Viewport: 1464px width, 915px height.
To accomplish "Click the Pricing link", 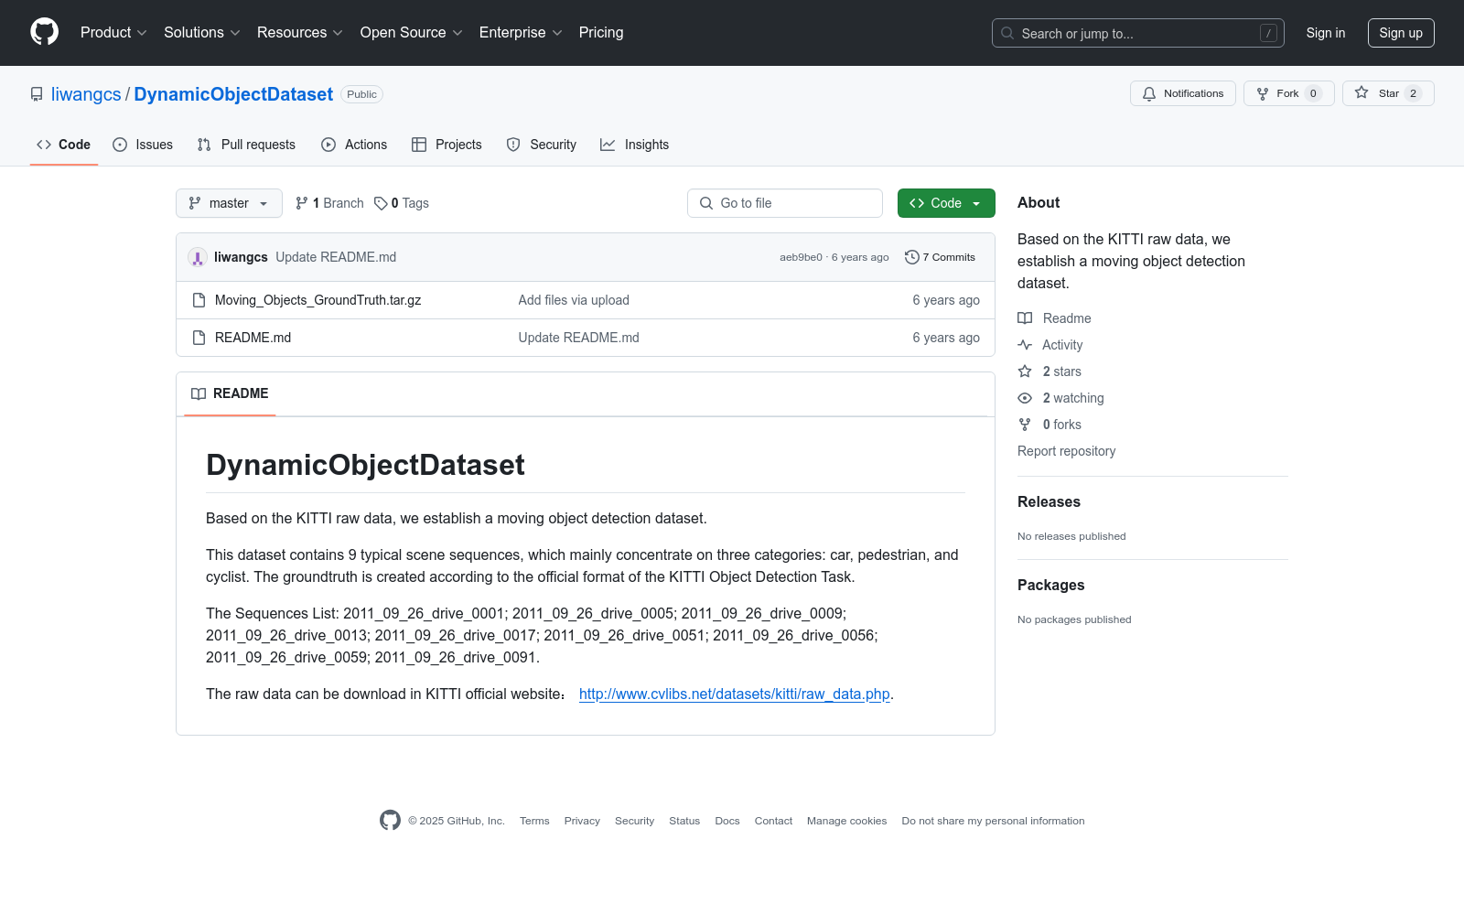I will click(x=601, y=32).
